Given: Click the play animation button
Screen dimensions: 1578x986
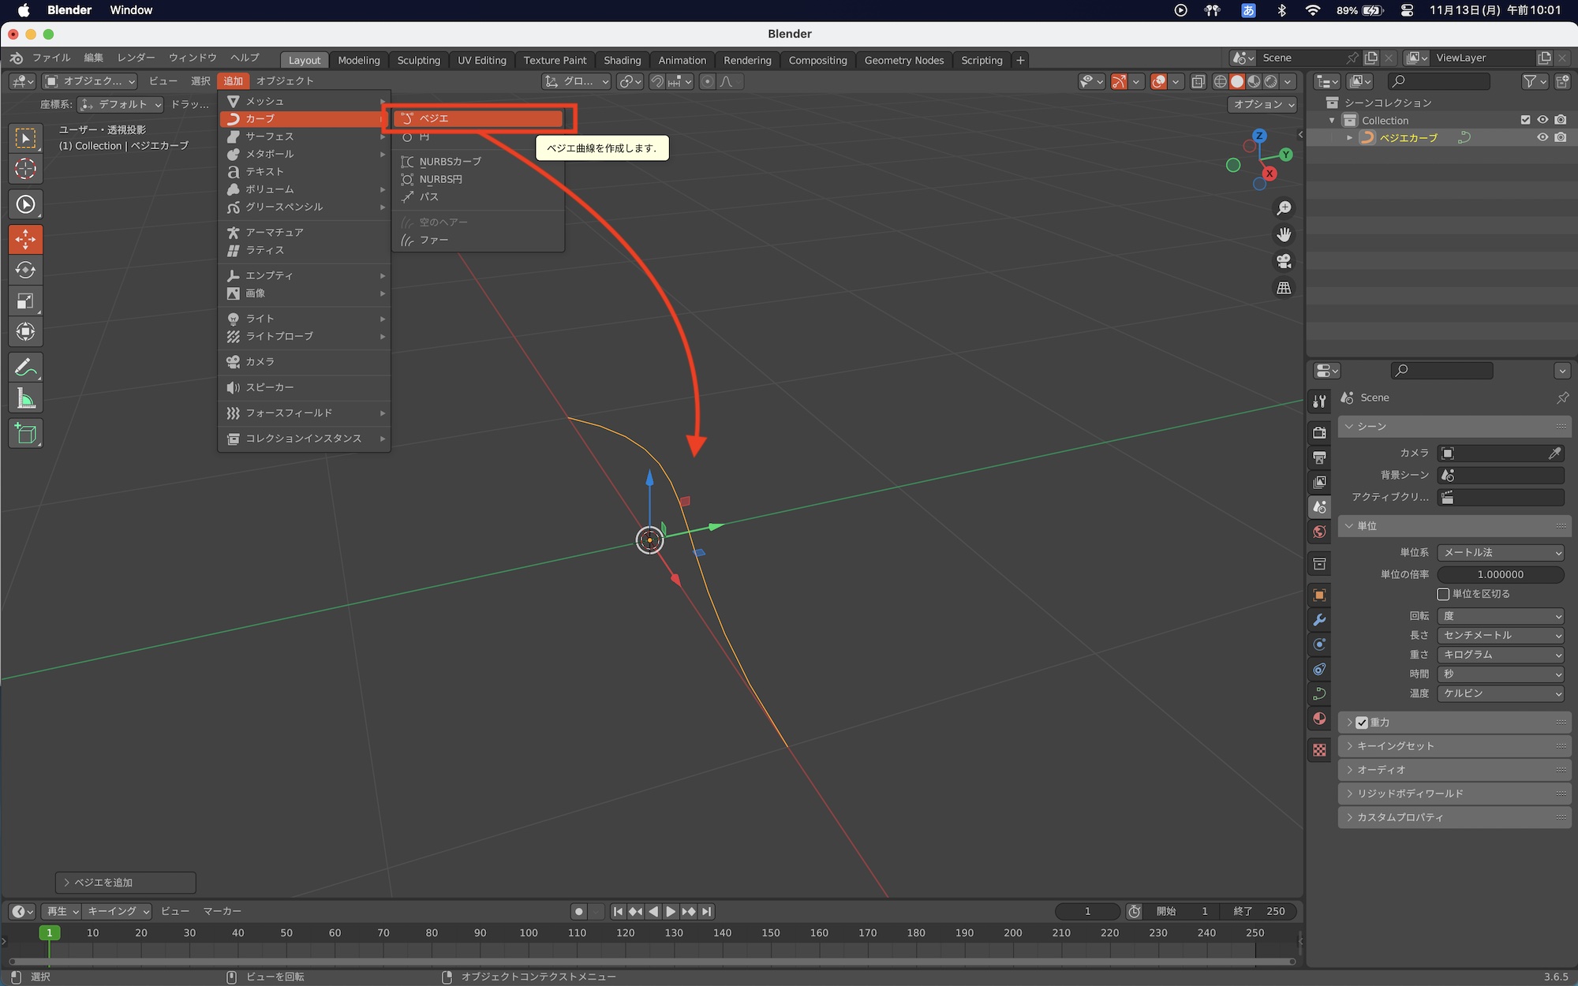Looking at the screenshot, I should click(671, 911).
